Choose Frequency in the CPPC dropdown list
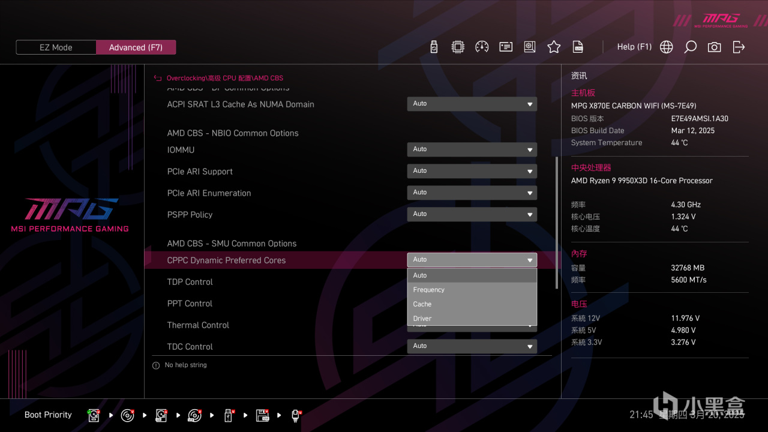 pyautogui.click(x=472, y=290)
